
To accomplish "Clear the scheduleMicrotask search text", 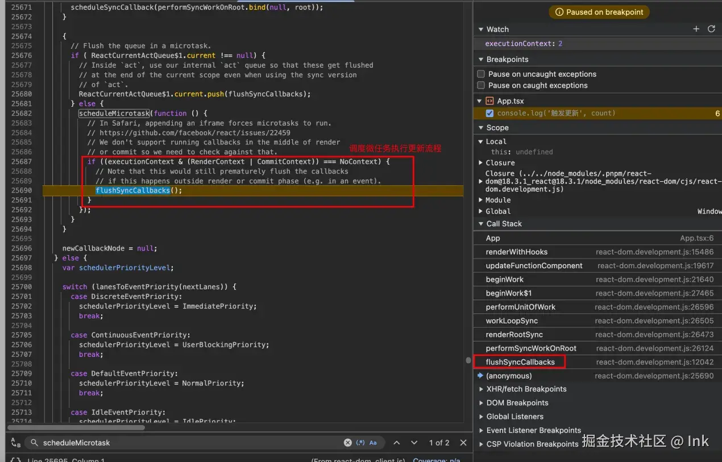I will (x=348, y=443).
